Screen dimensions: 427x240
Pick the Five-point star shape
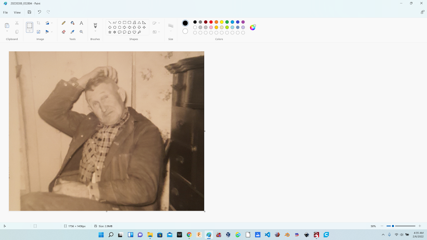[x=110, y=32]
